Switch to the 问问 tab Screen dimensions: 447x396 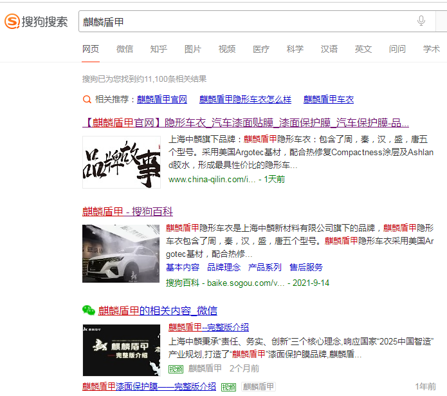click(x=397, y=49)
